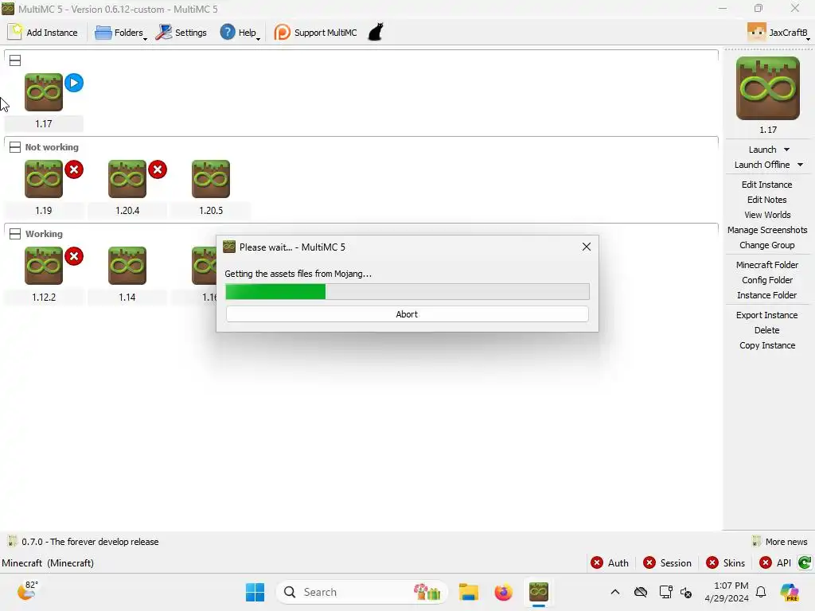Screen dimensions: 815x611
Task: Click the MultiMC taskbar icon
Action: click(x=539, y=592)
